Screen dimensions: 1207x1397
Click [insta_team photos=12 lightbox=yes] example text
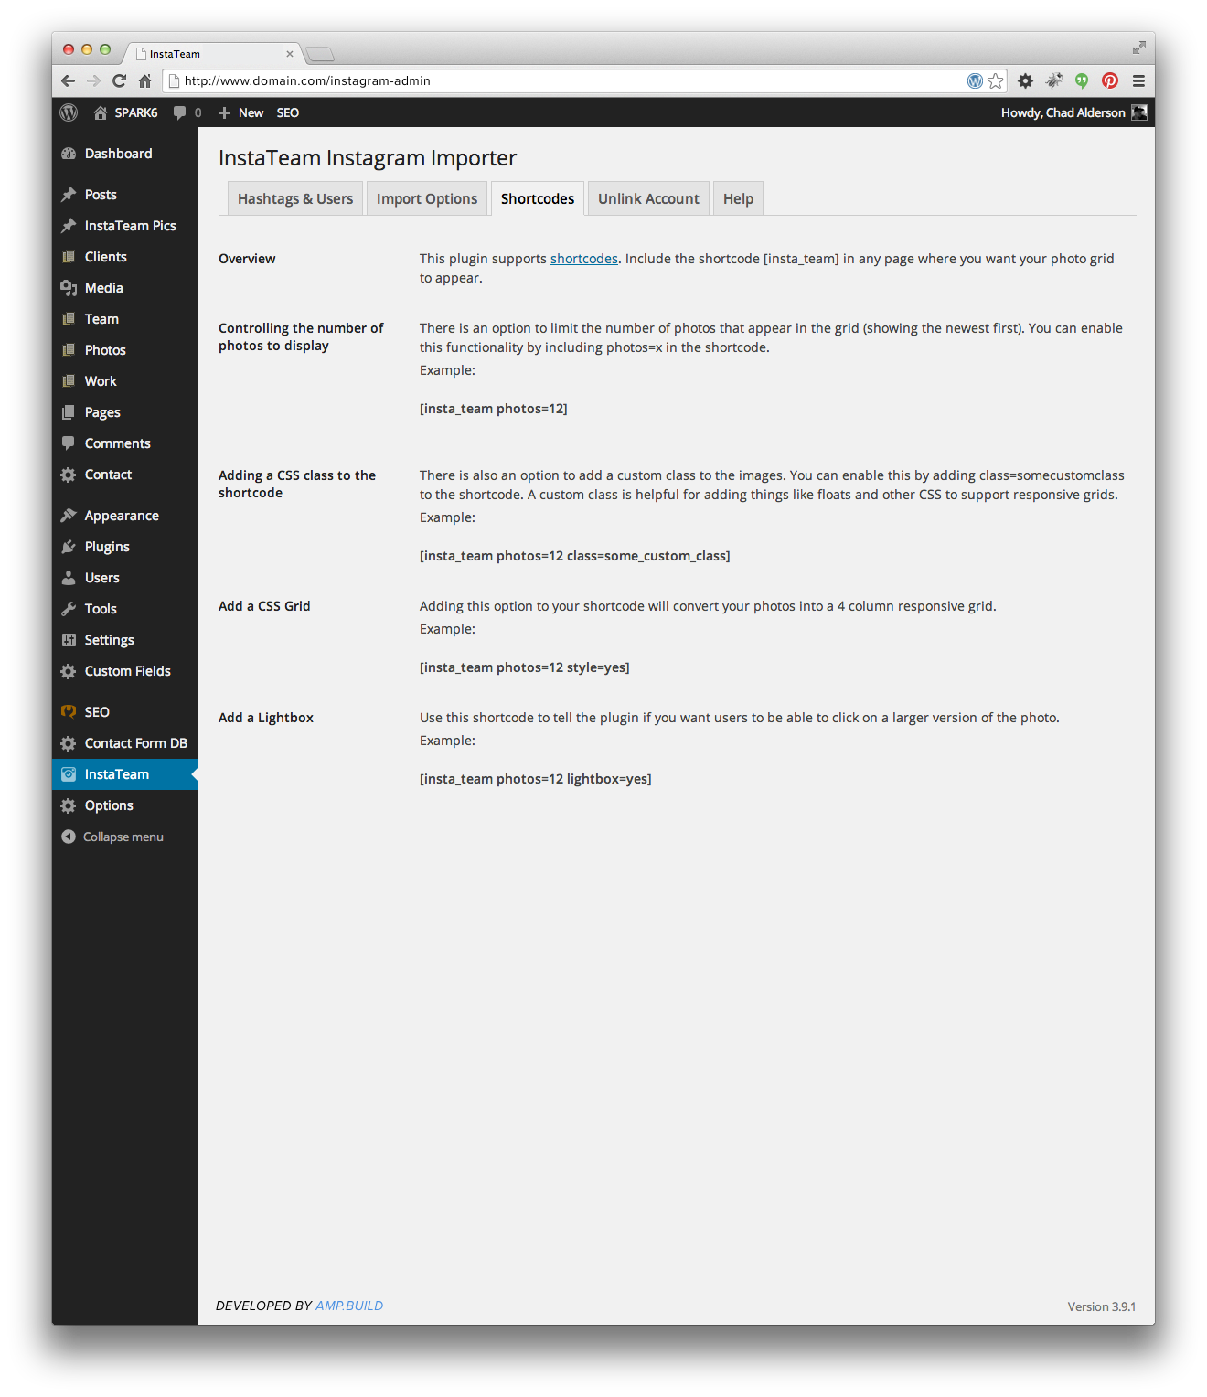coord(536,779)
